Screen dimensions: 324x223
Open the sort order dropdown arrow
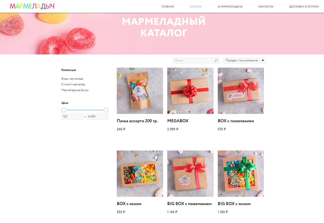(263, 60)
